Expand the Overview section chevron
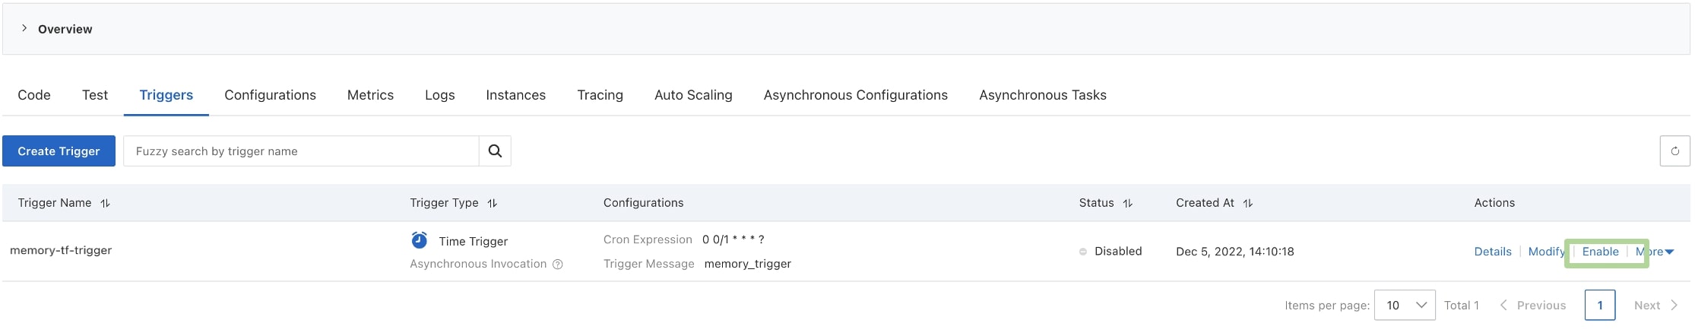The width and height of the screenshot is (1695, 333). tap(24, 28)
